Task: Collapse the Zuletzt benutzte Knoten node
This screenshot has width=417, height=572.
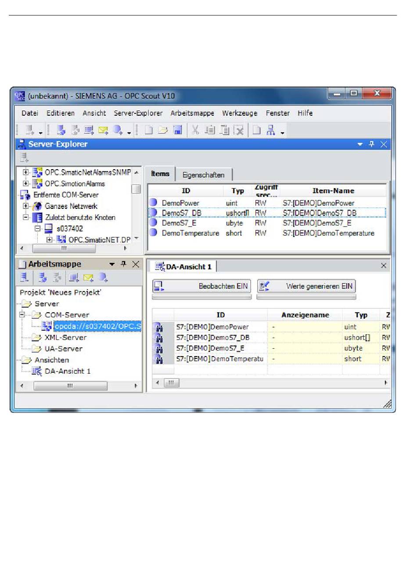Action: pos(26,217)
